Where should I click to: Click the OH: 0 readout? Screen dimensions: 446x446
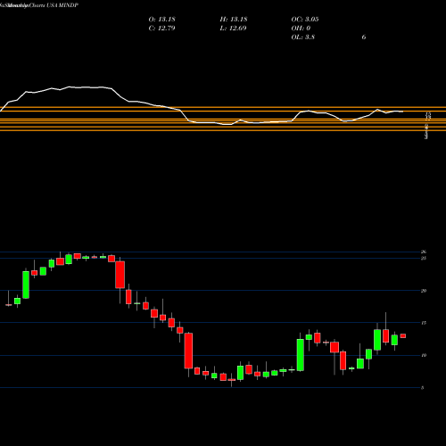(301, 29)
